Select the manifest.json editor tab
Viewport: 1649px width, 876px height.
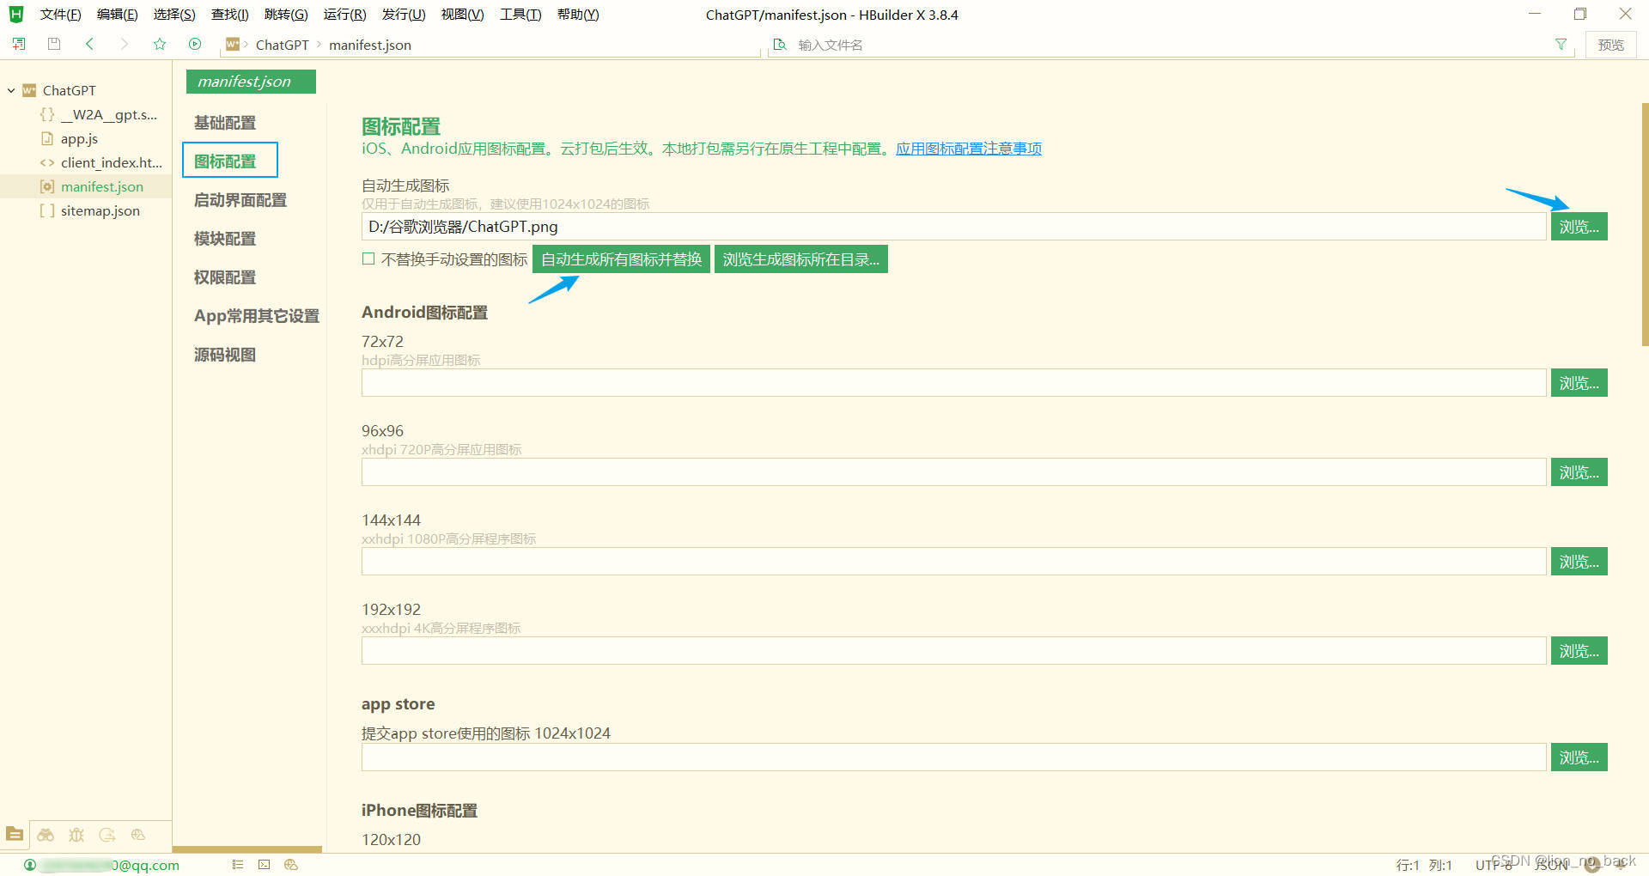tap(251, 82)
